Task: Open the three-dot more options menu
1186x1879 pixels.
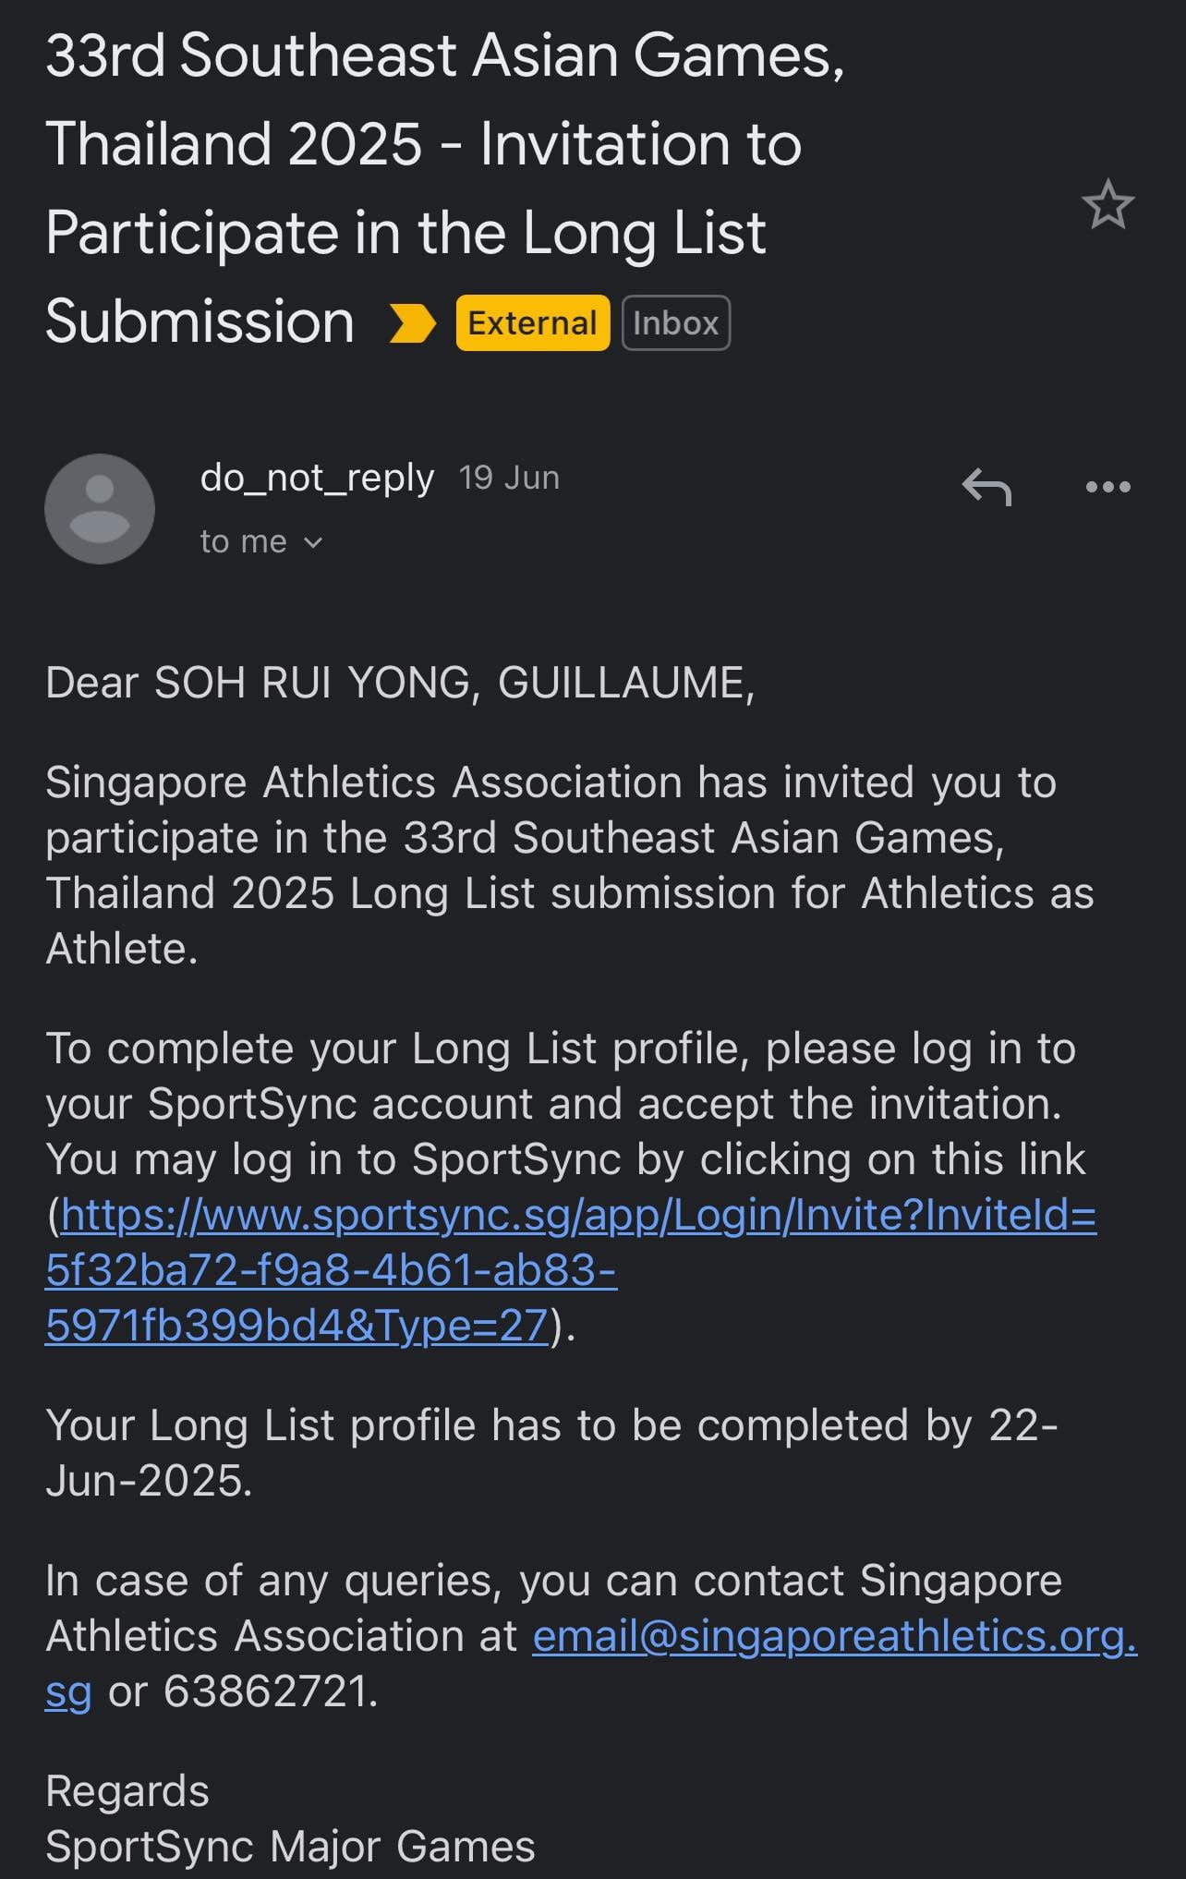Action: pyautogui.click(x=1107, y=487)
